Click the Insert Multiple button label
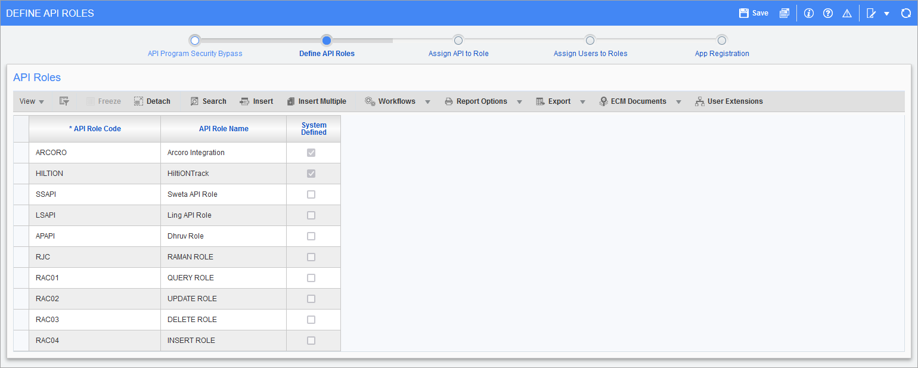 pyautogui.click(x=322, y=101)
